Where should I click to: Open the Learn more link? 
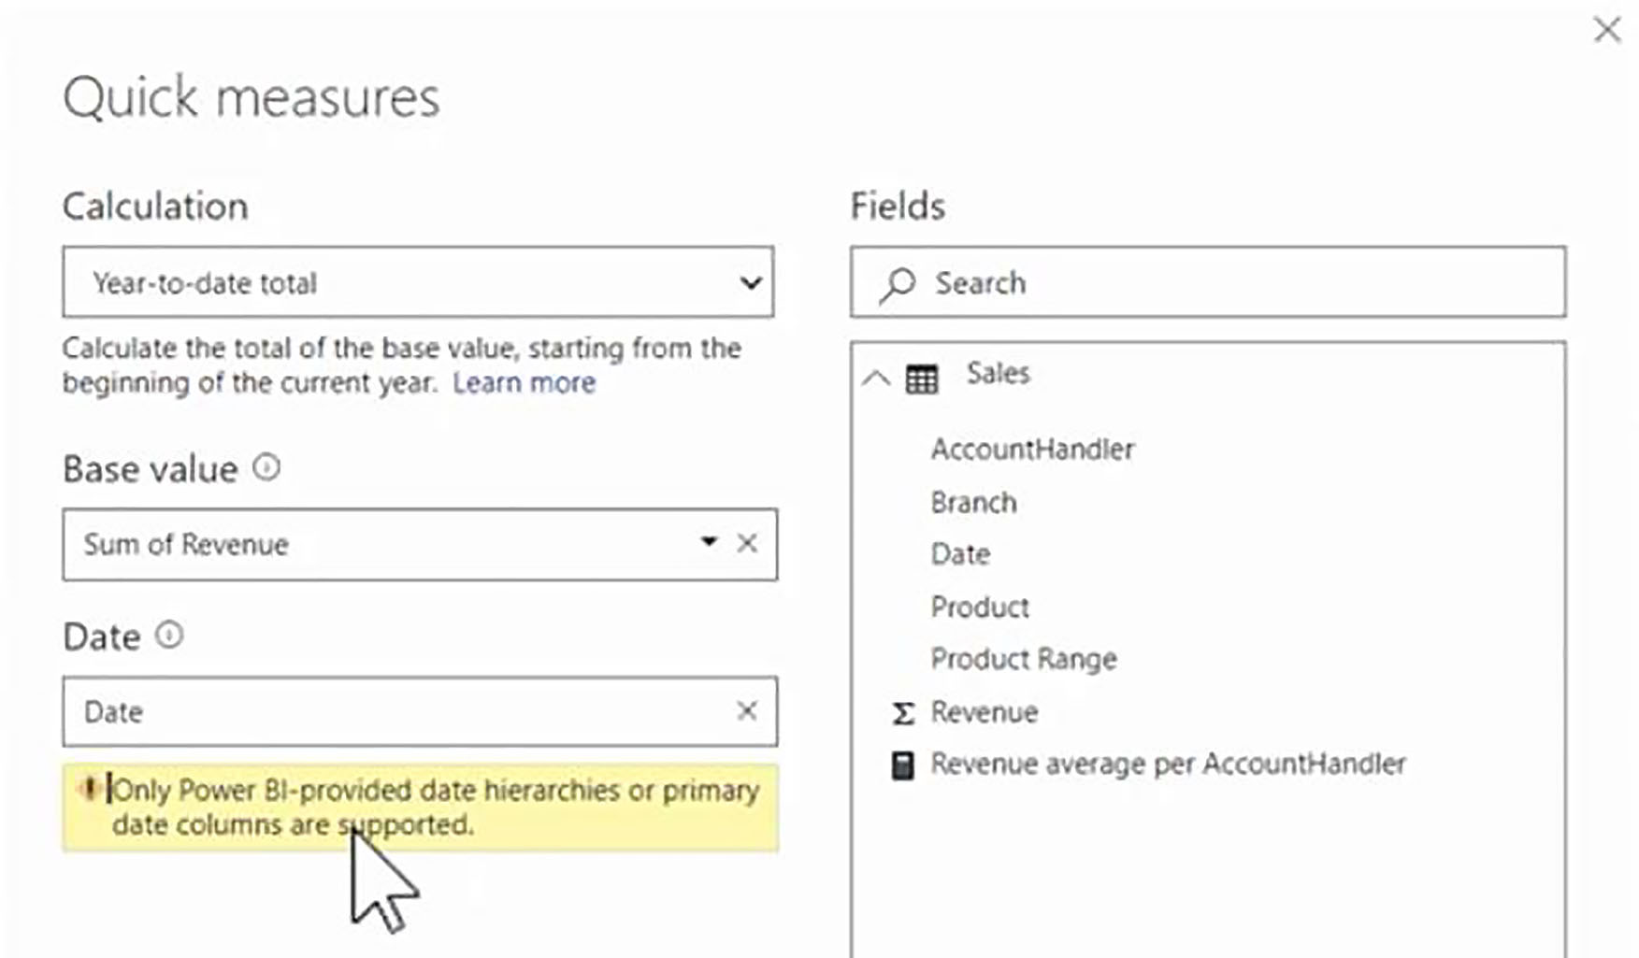tap(524, 382)
